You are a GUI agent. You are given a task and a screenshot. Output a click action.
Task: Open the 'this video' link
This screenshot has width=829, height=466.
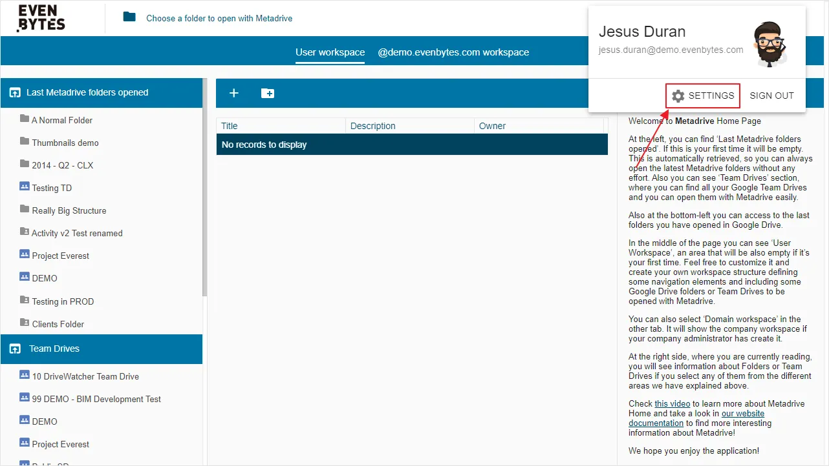click(x=673, y=404)
